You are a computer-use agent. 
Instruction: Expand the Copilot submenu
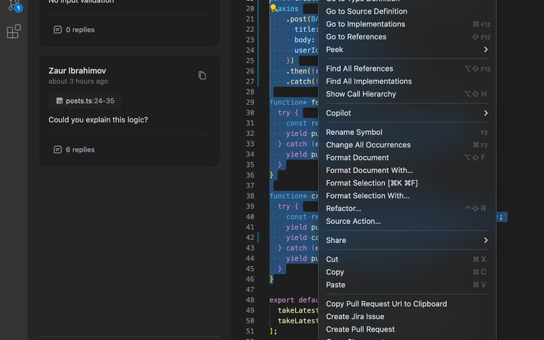407,113
